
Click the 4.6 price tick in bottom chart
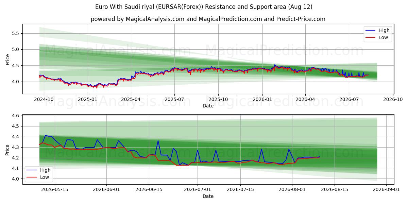click(16, 116)
